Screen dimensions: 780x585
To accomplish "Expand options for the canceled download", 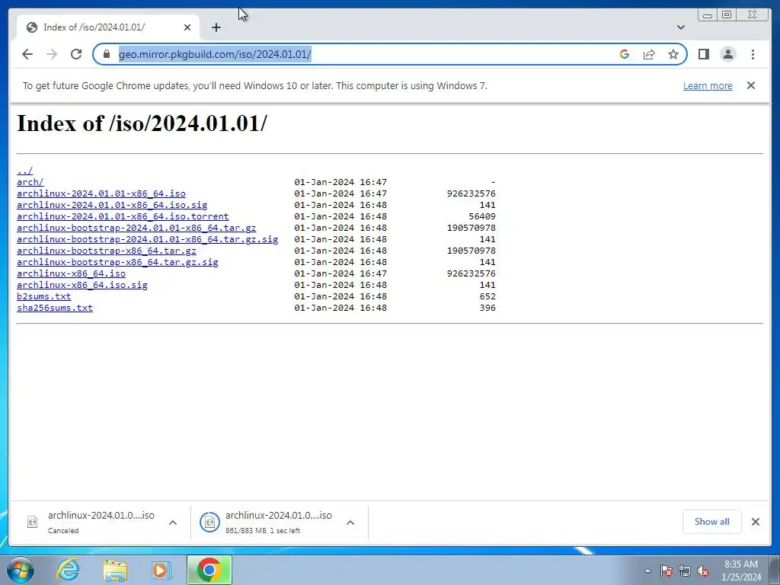I will click(x=173, y=523).
